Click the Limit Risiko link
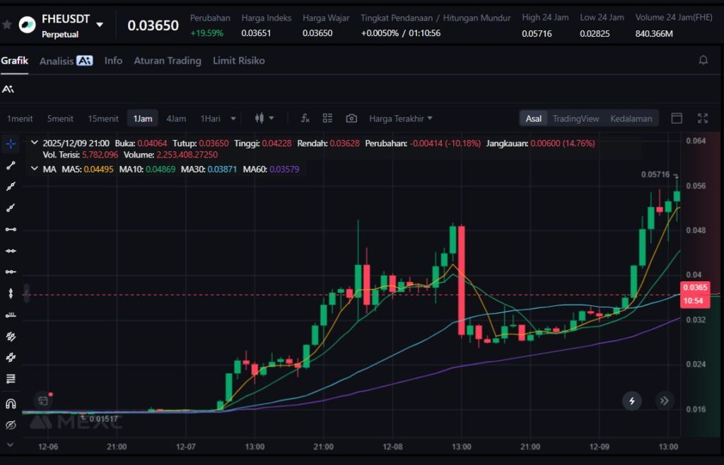This screenshot has height=465, width=724. (238, 61)
